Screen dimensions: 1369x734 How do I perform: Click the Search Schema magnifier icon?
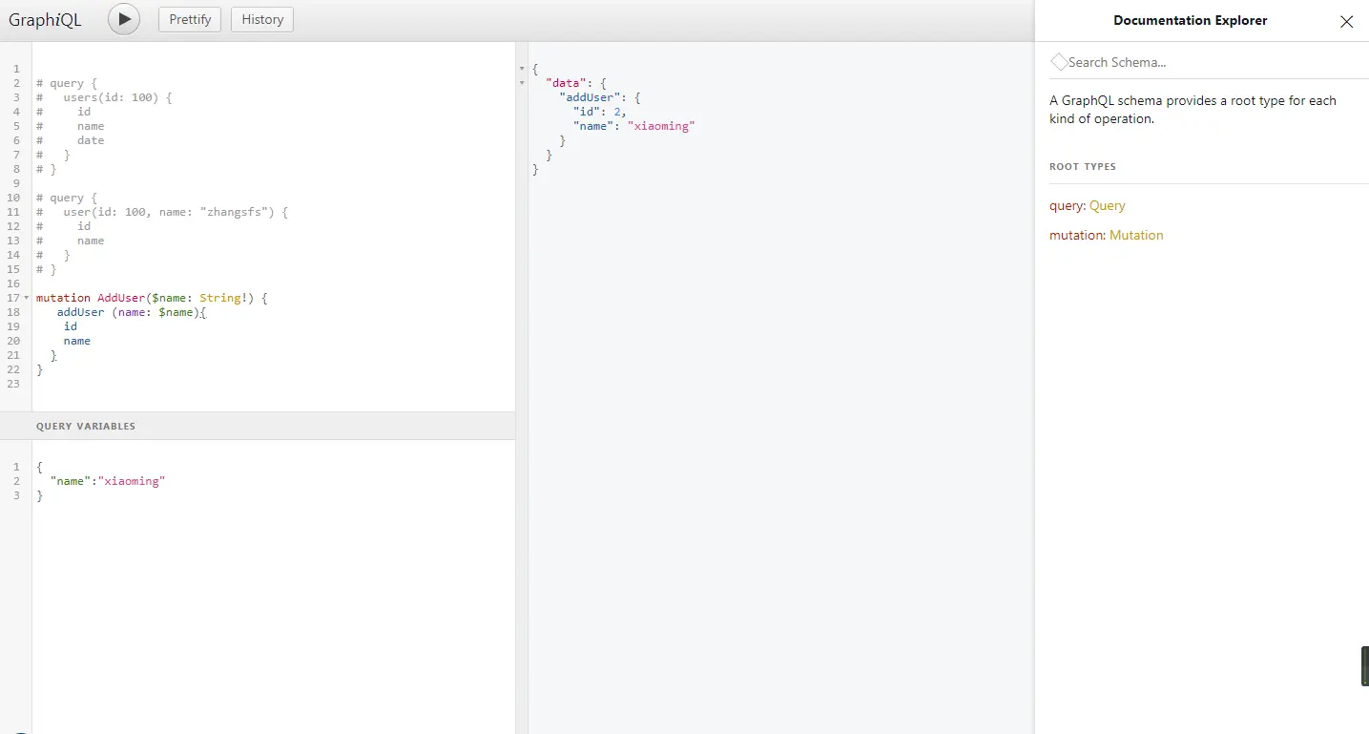1059,61
